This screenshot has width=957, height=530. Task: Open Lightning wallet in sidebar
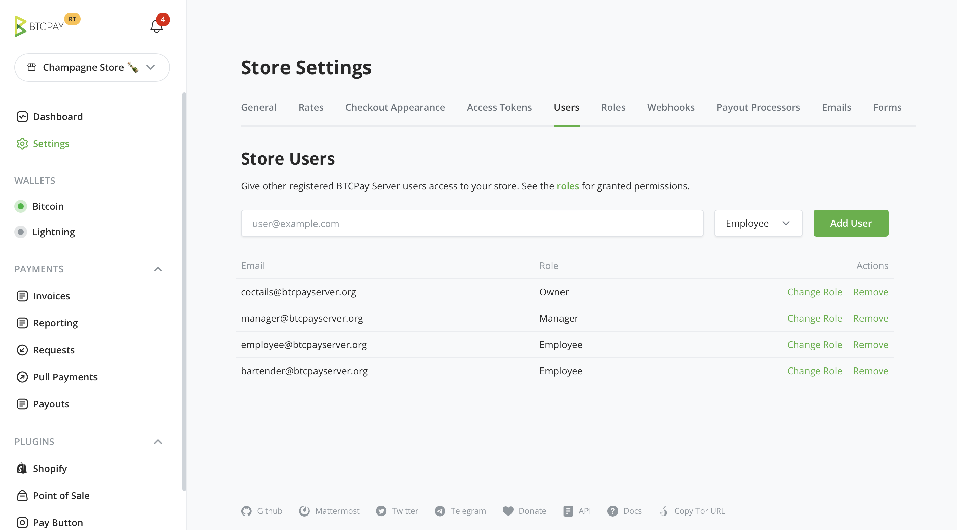54,232
